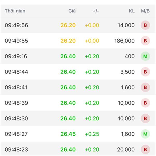Click the B badge at 09:49:55
156x156 pixels.
coord(145,41)
